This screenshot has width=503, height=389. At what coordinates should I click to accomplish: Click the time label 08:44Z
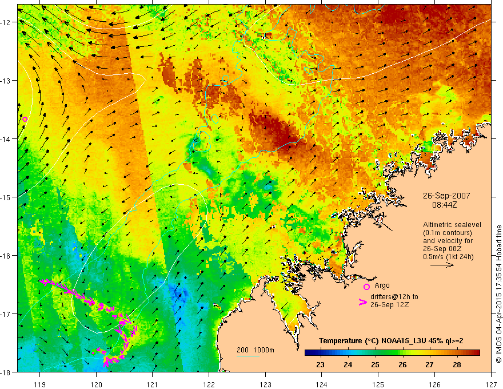(444, 205)
